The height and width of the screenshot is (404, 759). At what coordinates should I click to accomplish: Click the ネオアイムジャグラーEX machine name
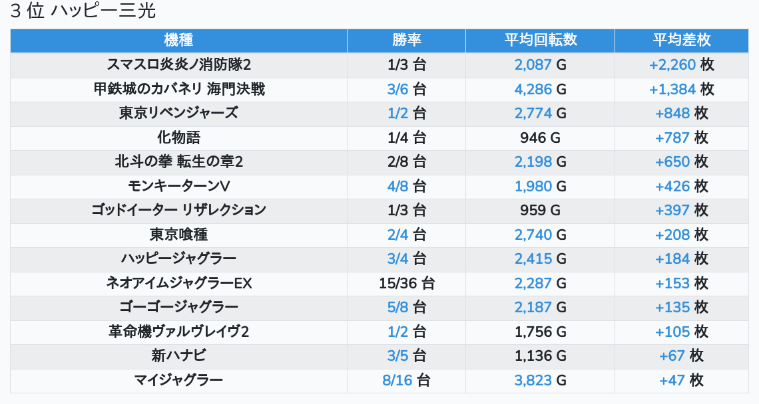coord(178,283)
